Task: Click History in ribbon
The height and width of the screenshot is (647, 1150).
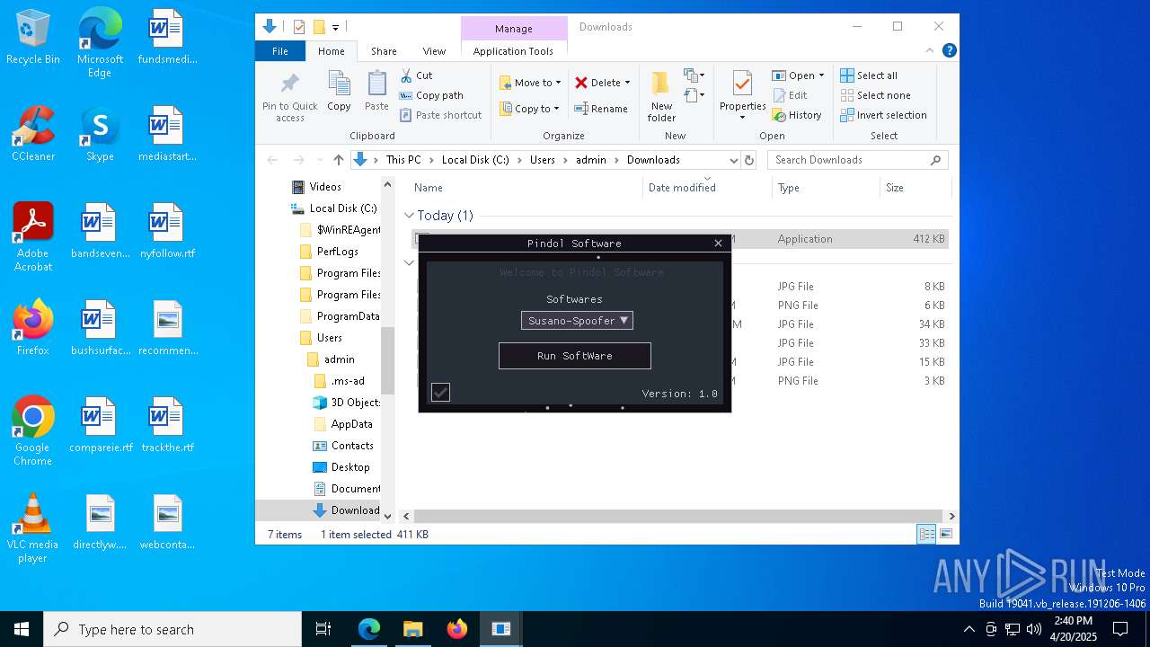Action: pyautogui.click(x=797, y=115)
